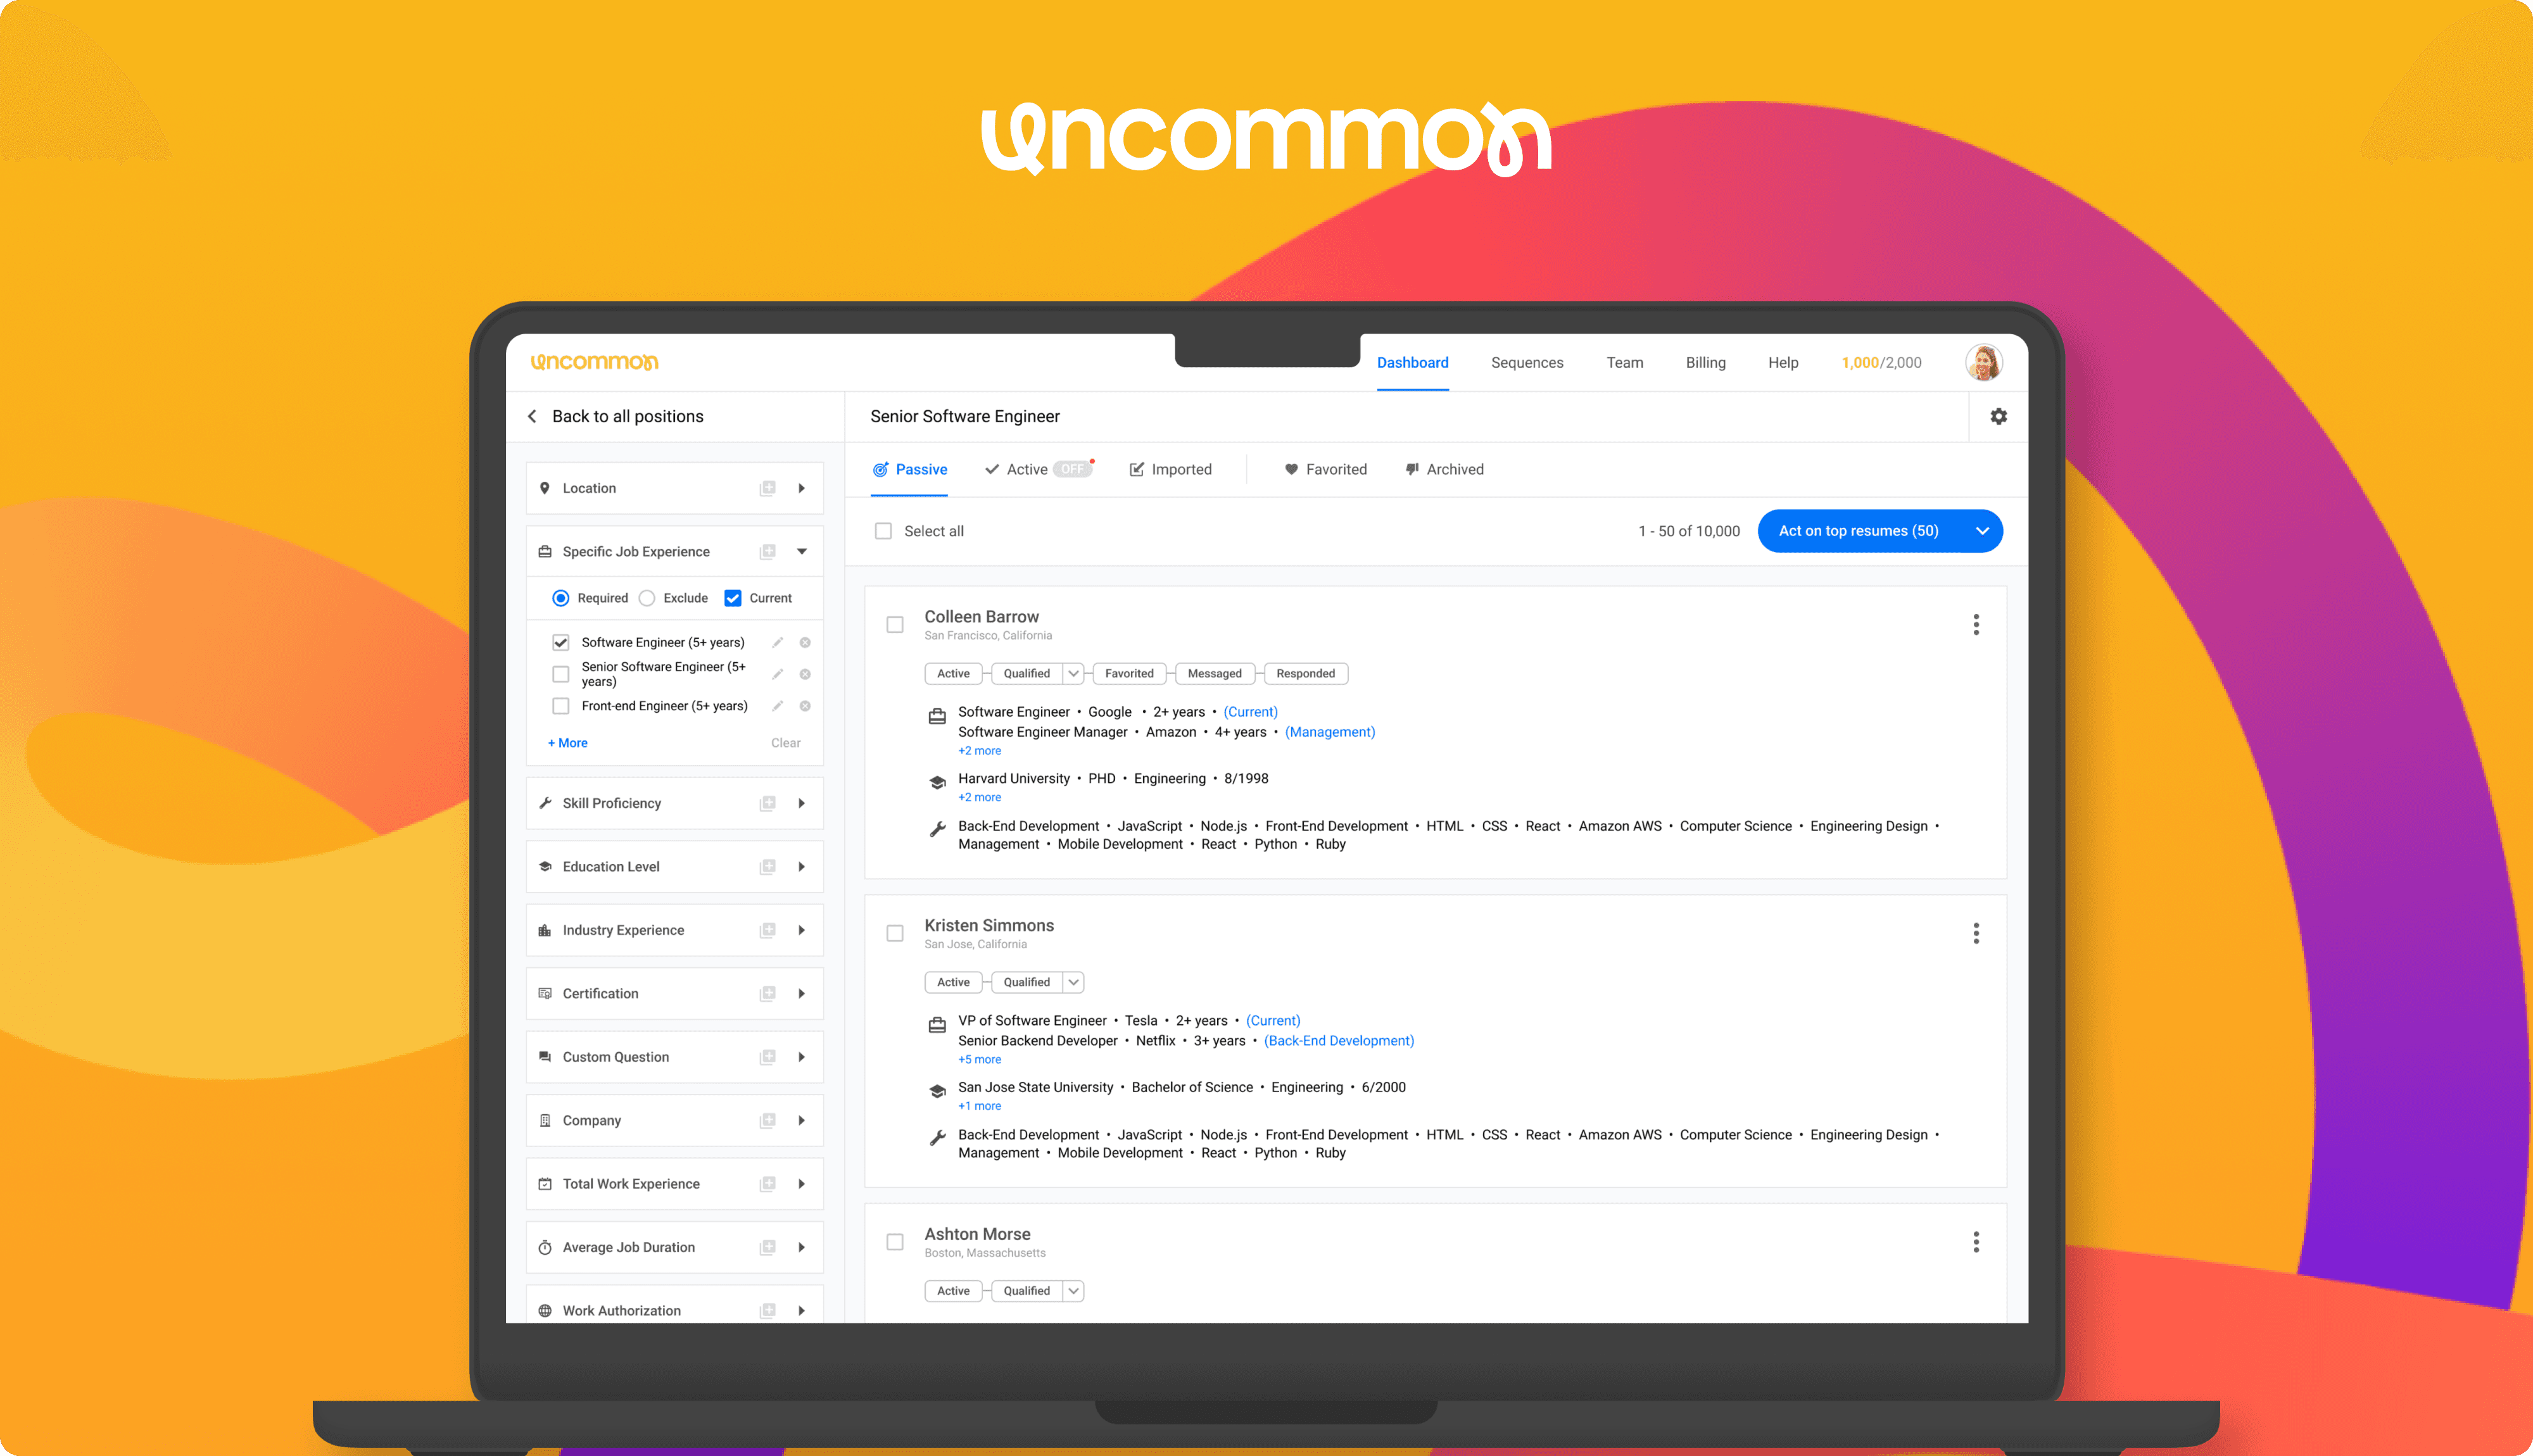Open the Act on top resumes dropdown arrow
This screenshot has height=1456, width=2533.
1981,531
